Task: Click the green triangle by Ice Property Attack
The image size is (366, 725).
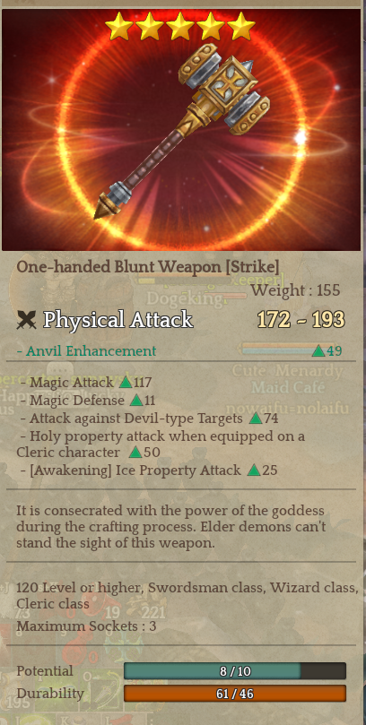Action: point(254,470)
